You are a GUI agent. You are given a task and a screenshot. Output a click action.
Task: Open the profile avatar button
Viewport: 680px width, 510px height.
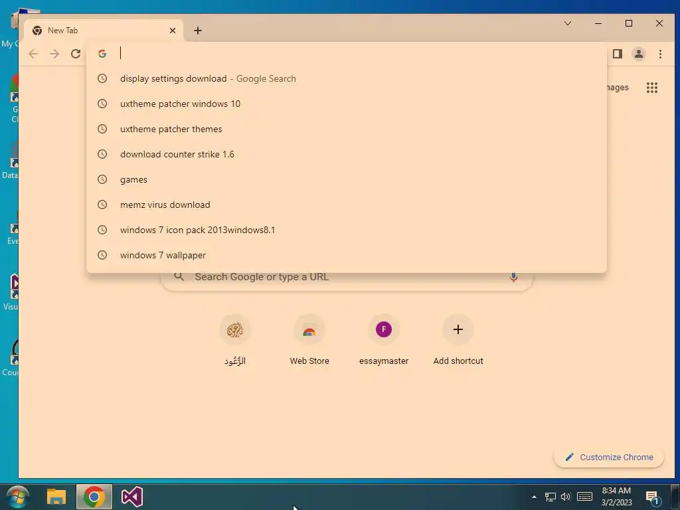click(x=639, y=54)
